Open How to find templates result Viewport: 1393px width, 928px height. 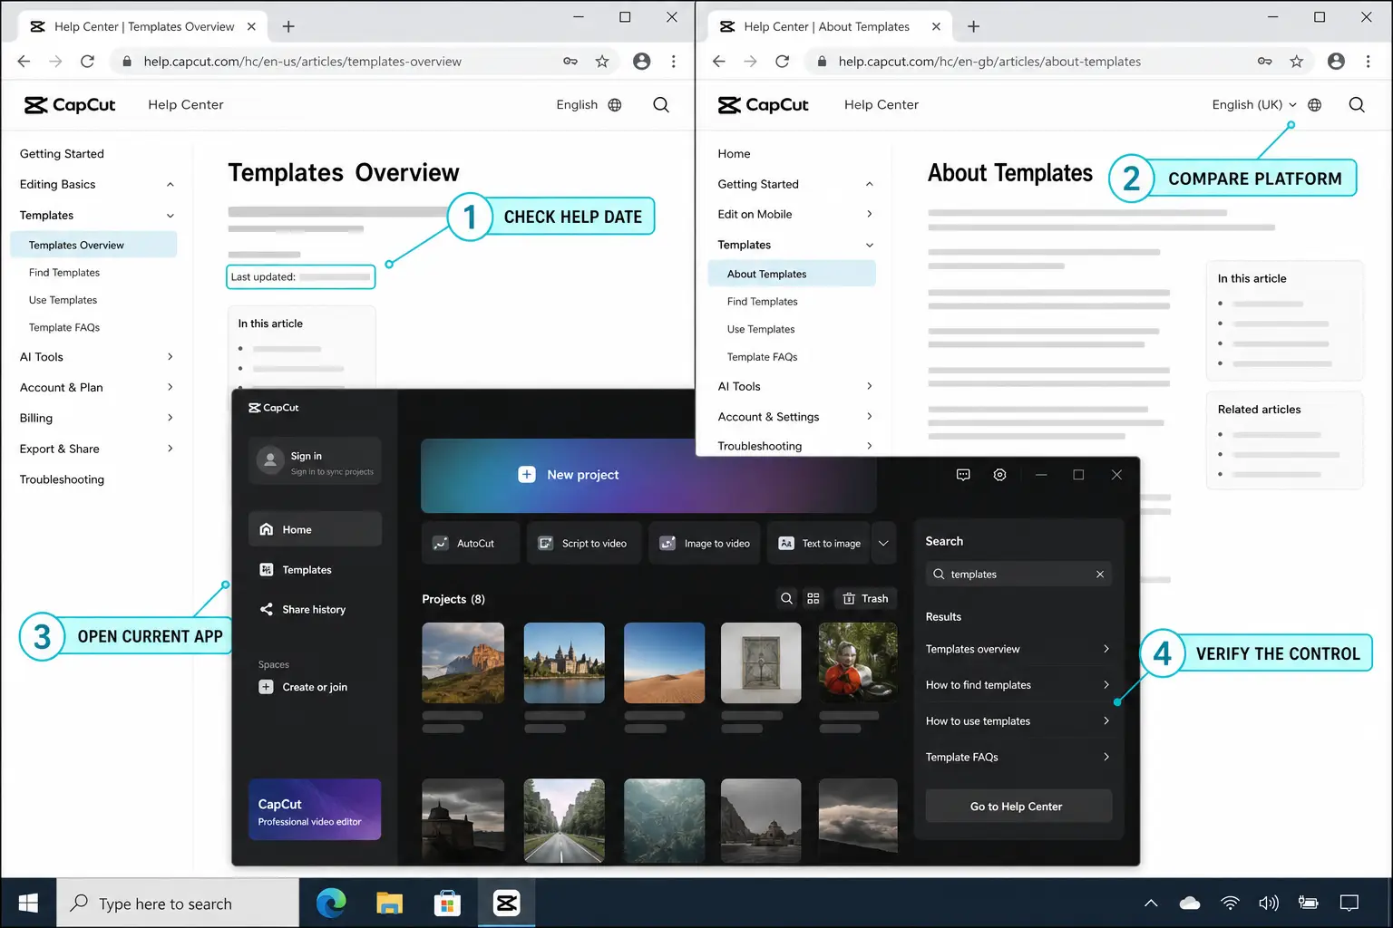(1018, 685)
